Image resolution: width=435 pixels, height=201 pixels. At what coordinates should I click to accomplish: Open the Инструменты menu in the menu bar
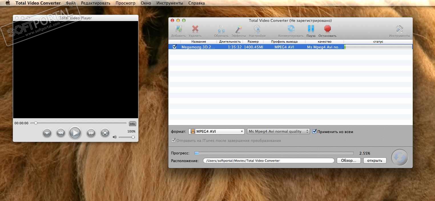pos(170,3)
